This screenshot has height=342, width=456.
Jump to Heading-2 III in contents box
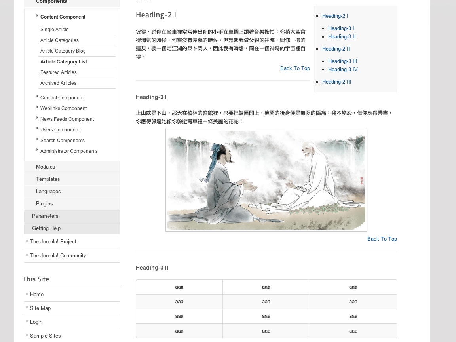[x=337, y=82]
